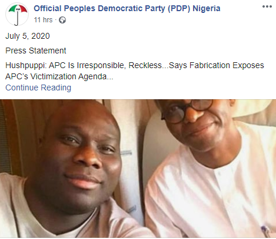
Task: Open the Official Peoples Democratic Party page name
Action: coord(127,8)
